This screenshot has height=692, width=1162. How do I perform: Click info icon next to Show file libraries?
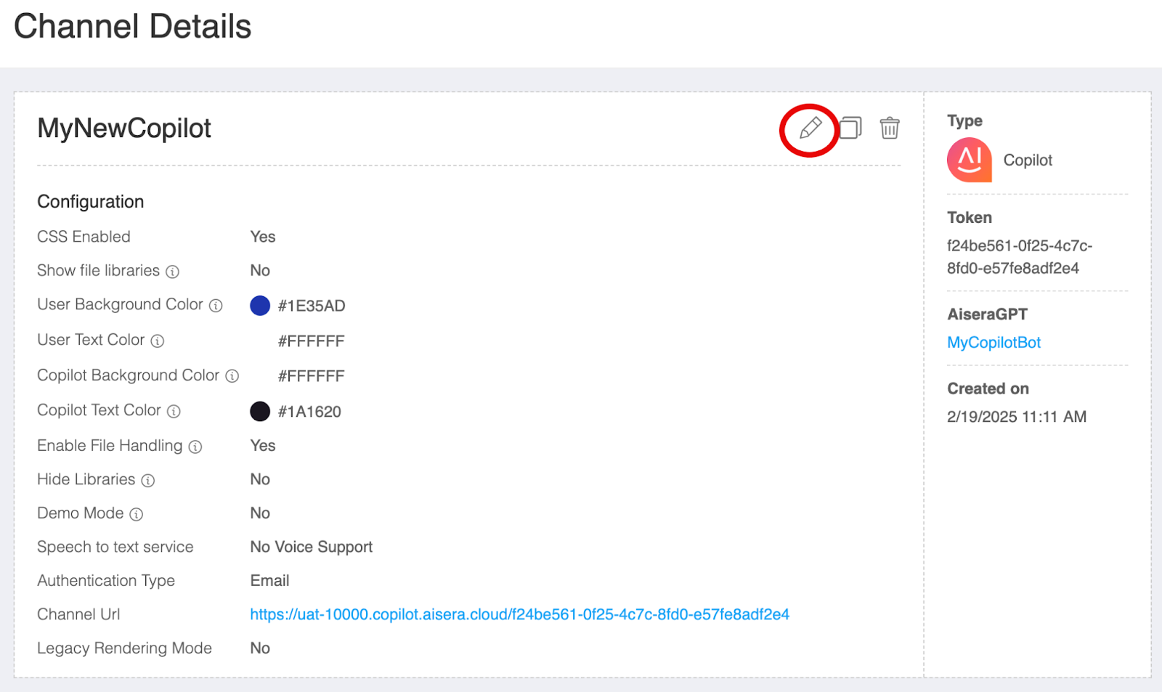(172, 272)
